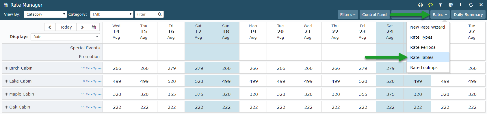Click the information icon
The image size is (487, 114).
click(460, 5)
